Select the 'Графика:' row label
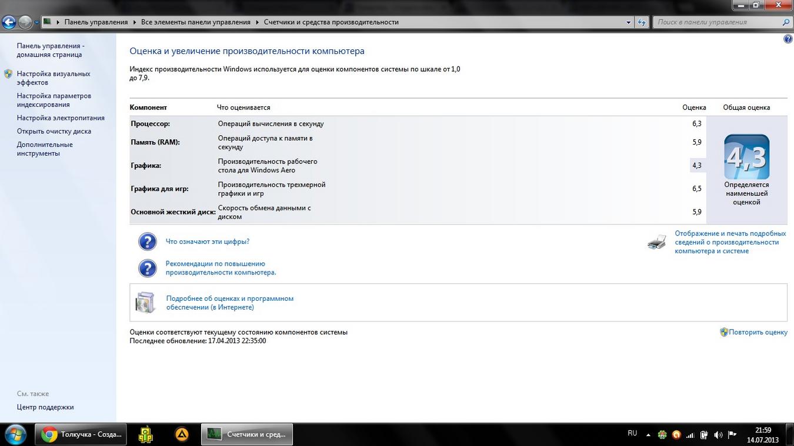This screenshot has height=446, width=794. pos(146,166)
